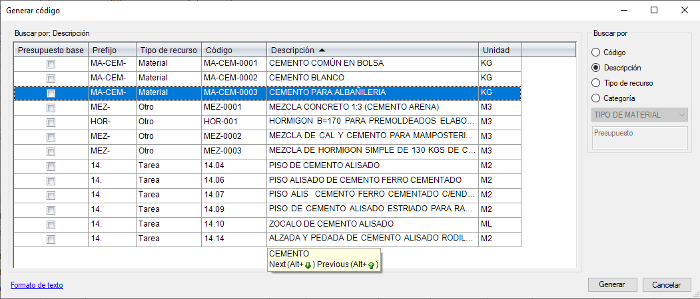This screenshot has height=299, width=700.
Task: Select the Código radio button
Action: pyautogui.click(x=597, y=52)
